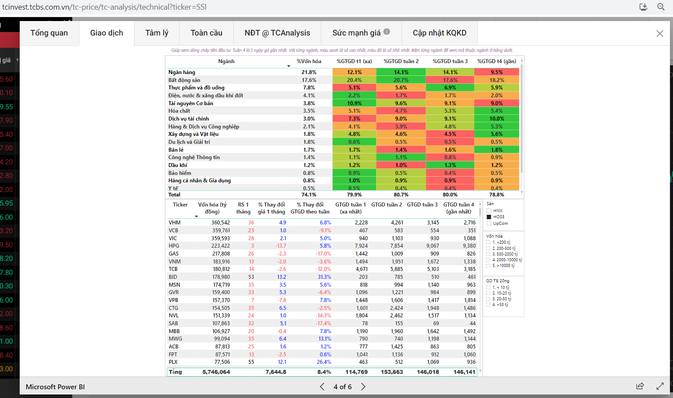Check the UpCom exchange checkbox
This screenshot has height=398, width=673.
pos(489,224)
